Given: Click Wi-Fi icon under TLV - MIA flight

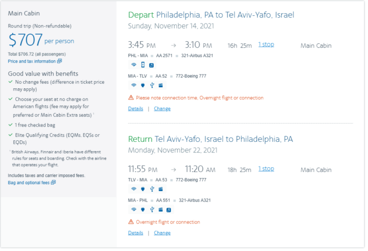Looking at the screenshot, I should 133,189.
